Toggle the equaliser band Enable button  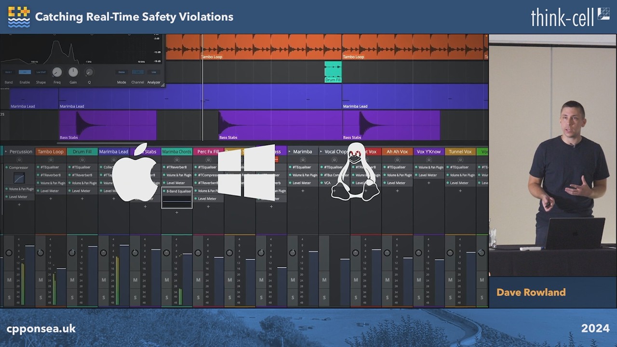click(25, 72)
